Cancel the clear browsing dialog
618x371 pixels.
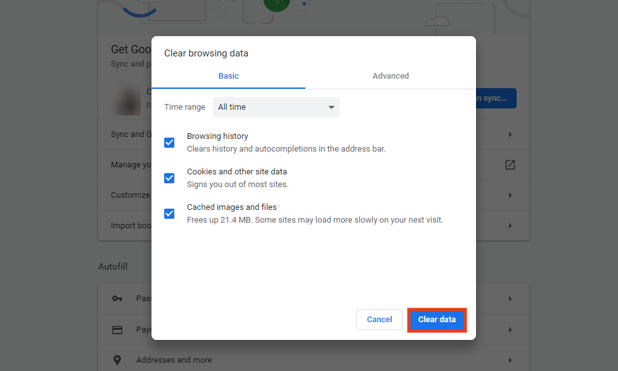[379, 320]
